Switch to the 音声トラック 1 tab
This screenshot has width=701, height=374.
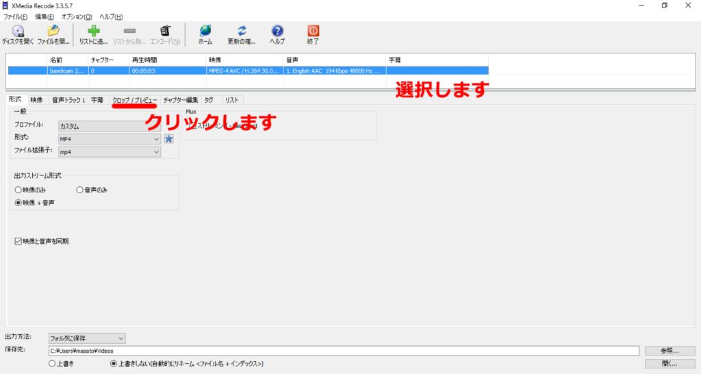[68, 100]
